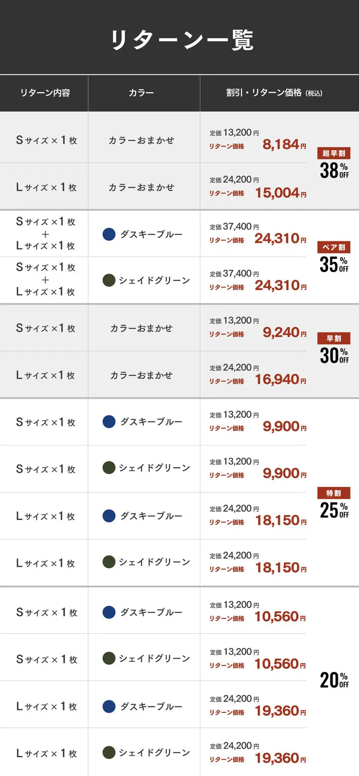359x776 pixels.
Task: Click the リターン内容 column header
Action: click(x=45, y=93)
